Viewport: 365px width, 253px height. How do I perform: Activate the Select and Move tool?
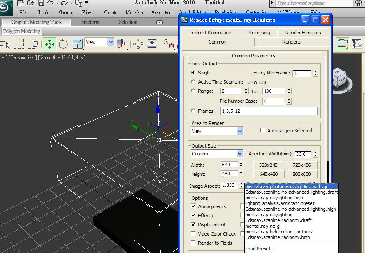click(50, 44)
